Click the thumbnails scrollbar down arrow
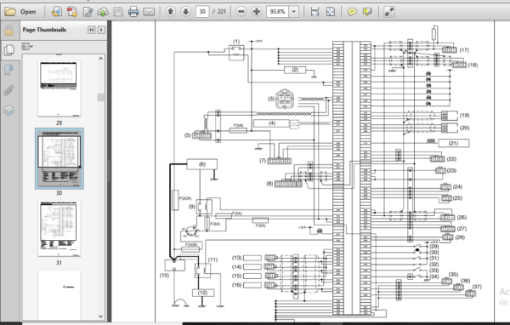 click(x=101, y=316)
